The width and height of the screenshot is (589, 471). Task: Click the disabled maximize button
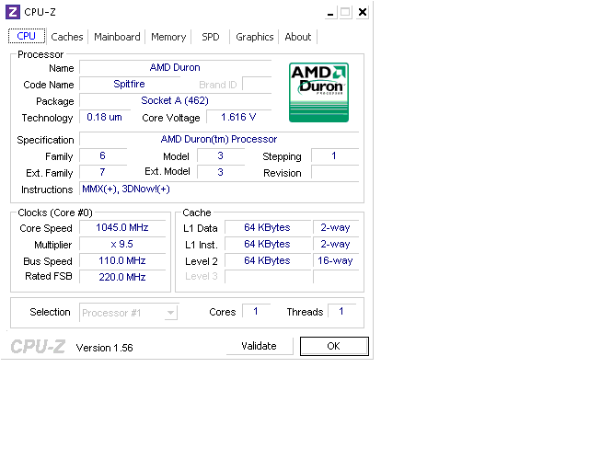point(346,12)
